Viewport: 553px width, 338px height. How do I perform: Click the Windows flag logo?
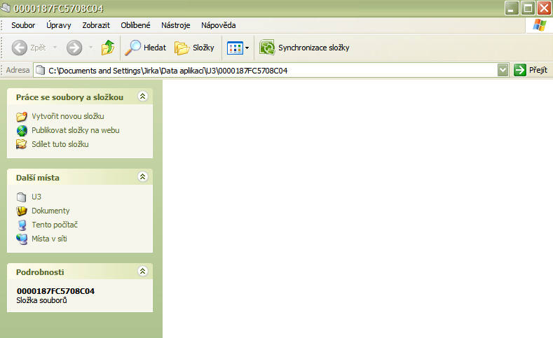click(x=539, y=25)
